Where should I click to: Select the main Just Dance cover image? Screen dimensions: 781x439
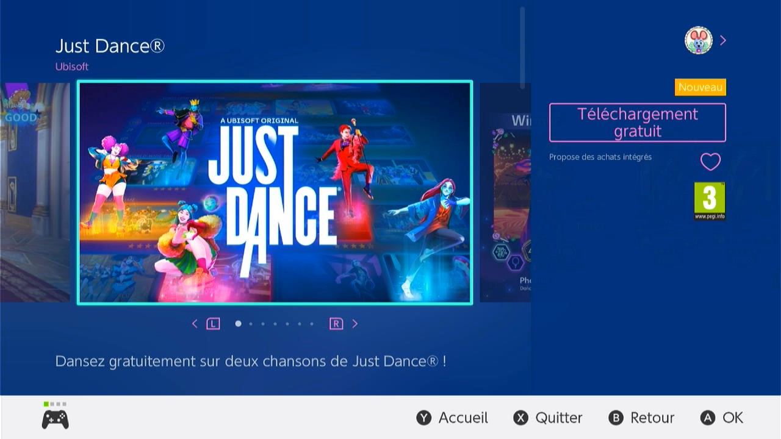(x=275, y=192)
